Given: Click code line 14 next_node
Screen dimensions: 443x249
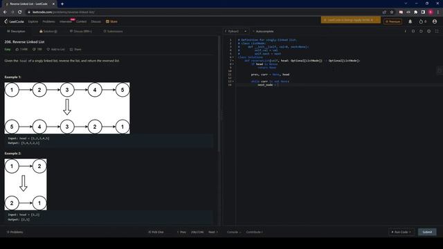Looking at the screenshot, I should [x=268, y=84].
